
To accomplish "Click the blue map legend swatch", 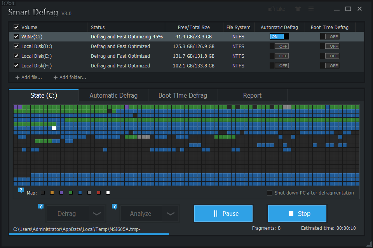I will point(80,193).
